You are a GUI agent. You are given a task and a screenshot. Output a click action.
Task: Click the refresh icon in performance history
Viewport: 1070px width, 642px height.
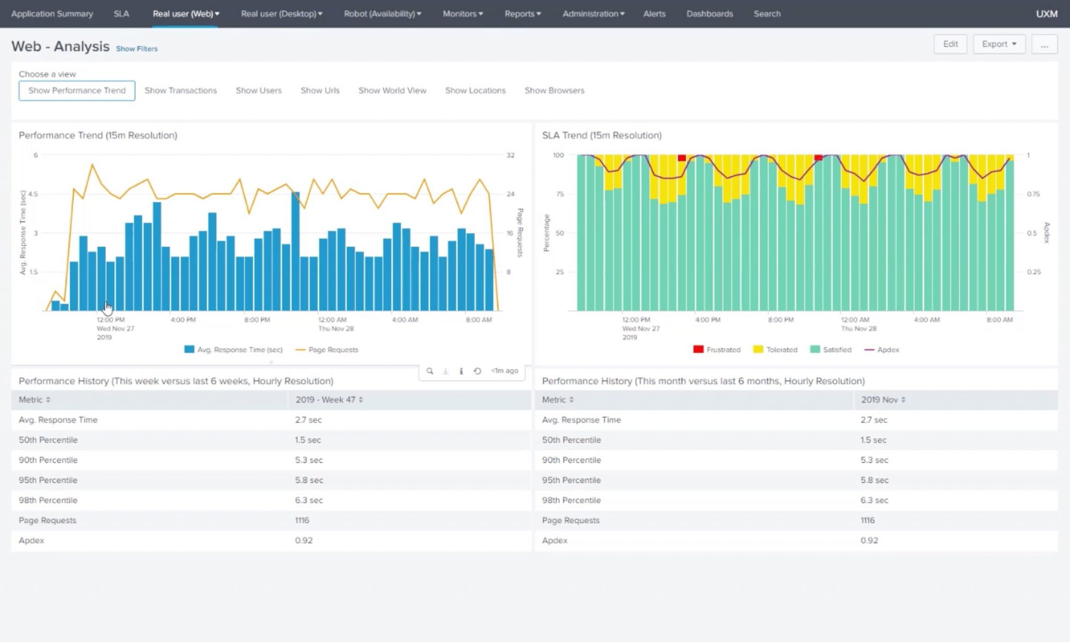pyautogui.click(x=476, y=371)
